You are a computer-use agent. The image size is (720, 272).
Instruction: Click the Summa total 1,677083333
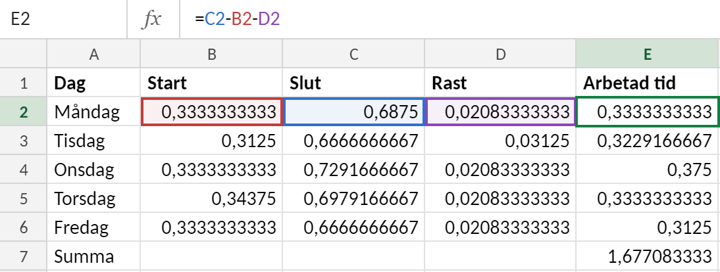(648, 256)
